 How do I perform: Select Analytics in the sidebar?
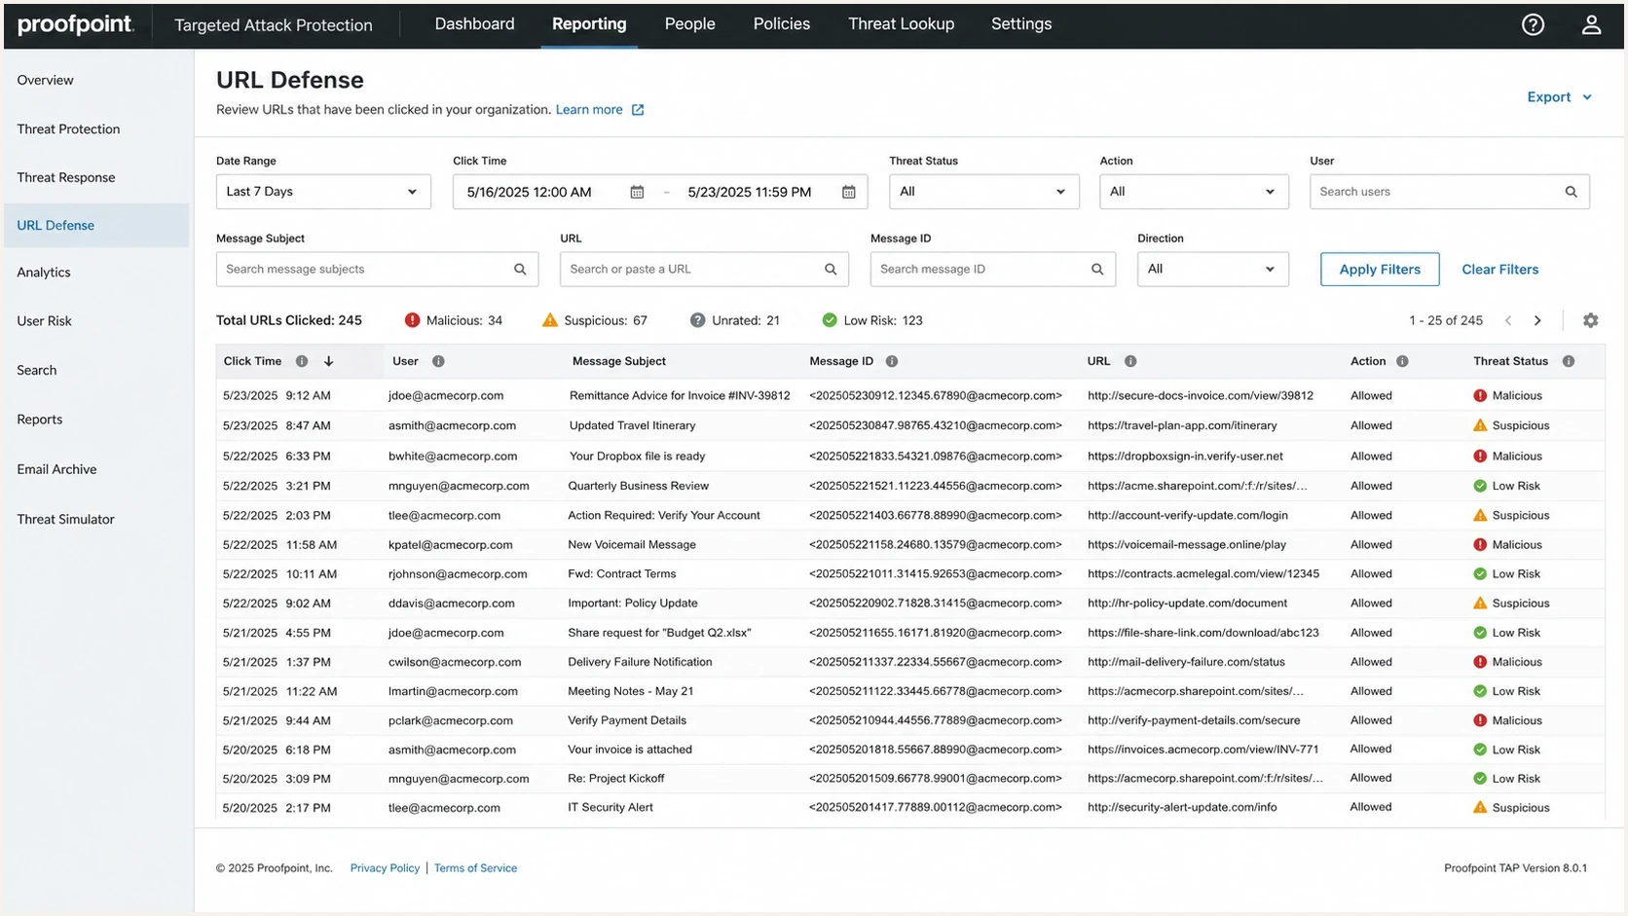pyautogui.click(x=44, y=273)
